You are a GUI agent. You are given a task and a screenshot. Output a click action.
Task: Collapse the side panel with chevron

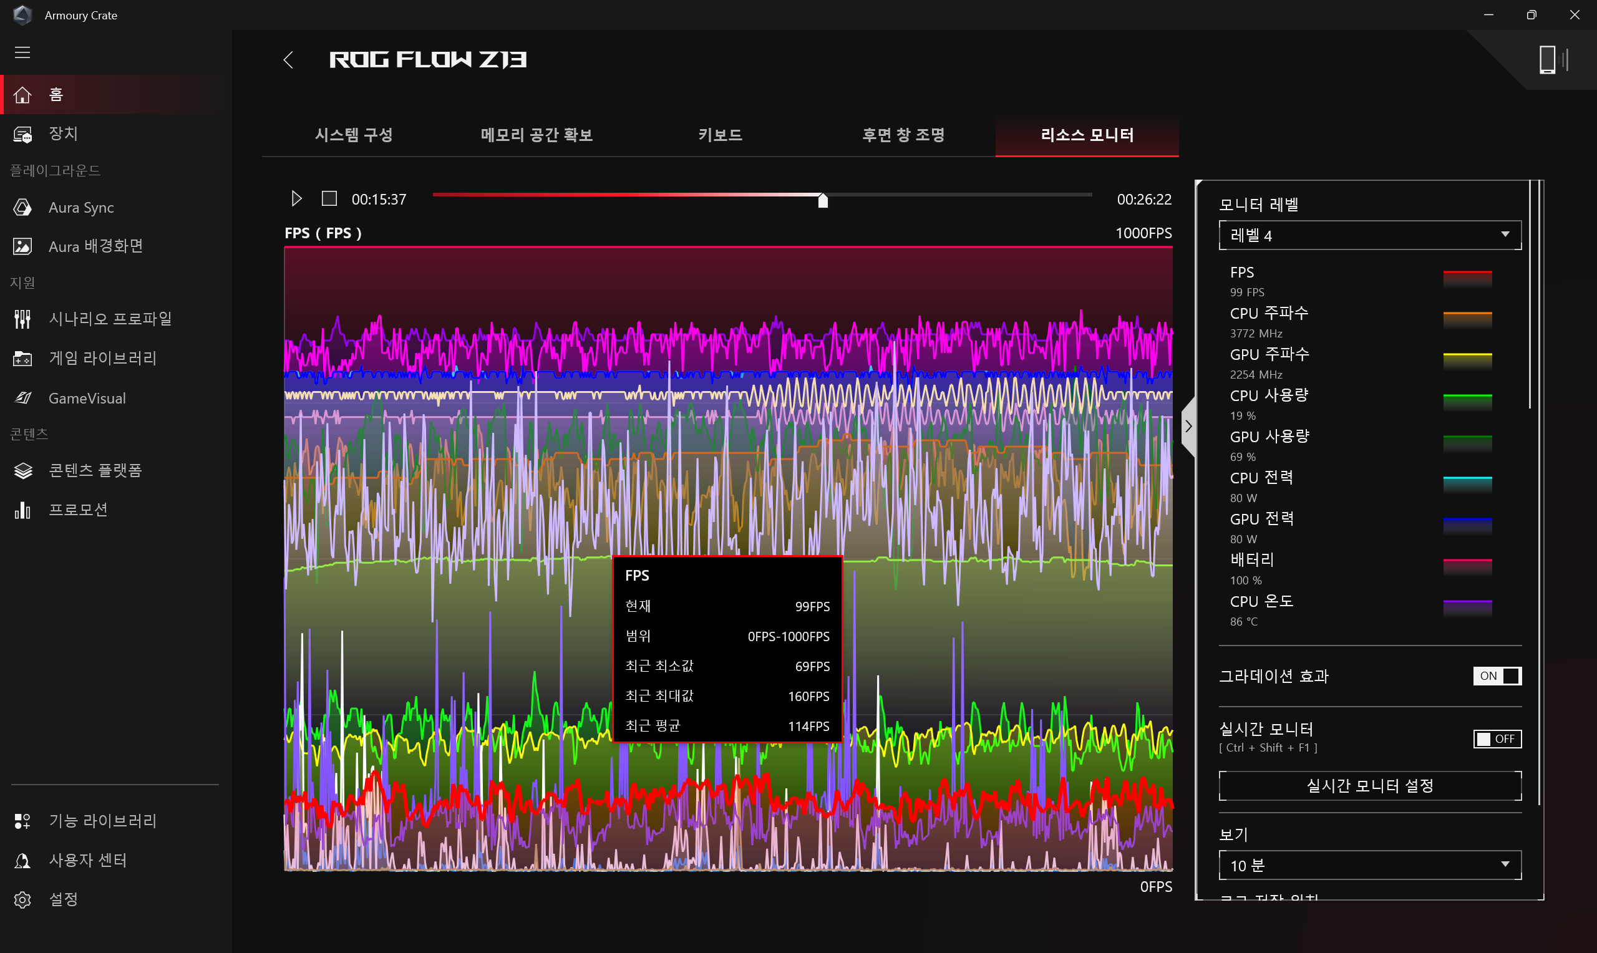coord(1188,427)
